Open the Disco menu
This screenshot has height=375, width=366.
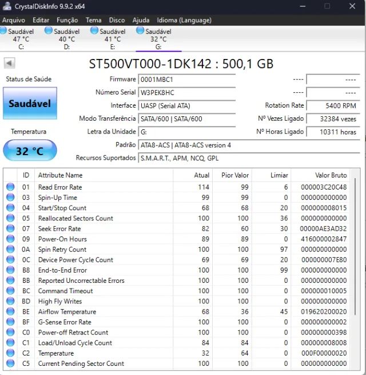tap(117, 20)
